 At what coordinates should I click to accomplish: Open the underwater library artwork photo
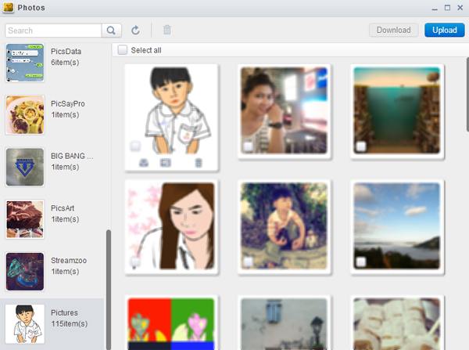pos(397,110)
